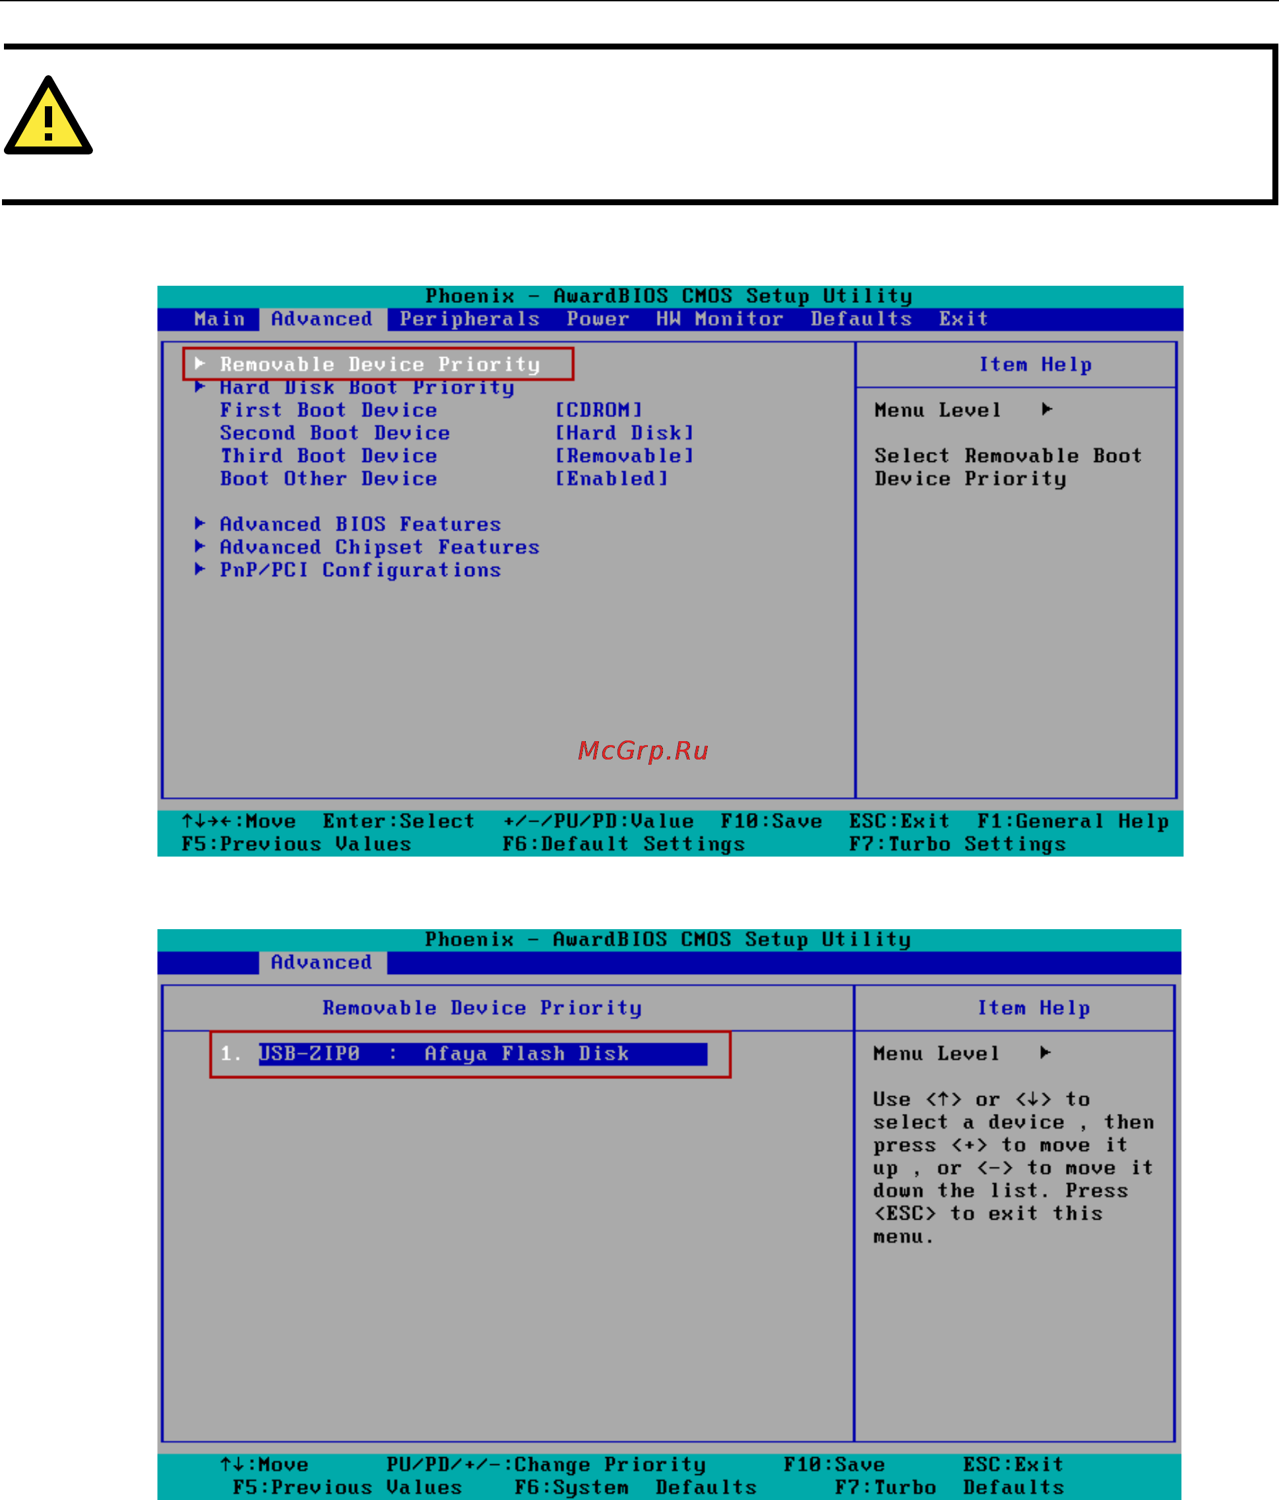Click Item Help heading in upper screen
Screen dimensions: 1279x1500
point(1035,364)
